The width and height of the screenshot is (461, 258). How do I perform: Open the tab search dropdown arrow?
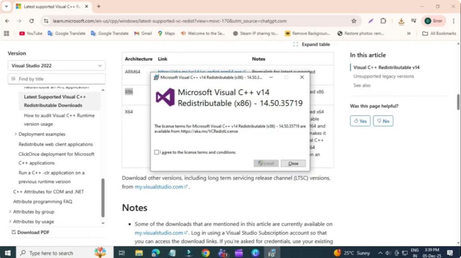click(x=6, y=6)
